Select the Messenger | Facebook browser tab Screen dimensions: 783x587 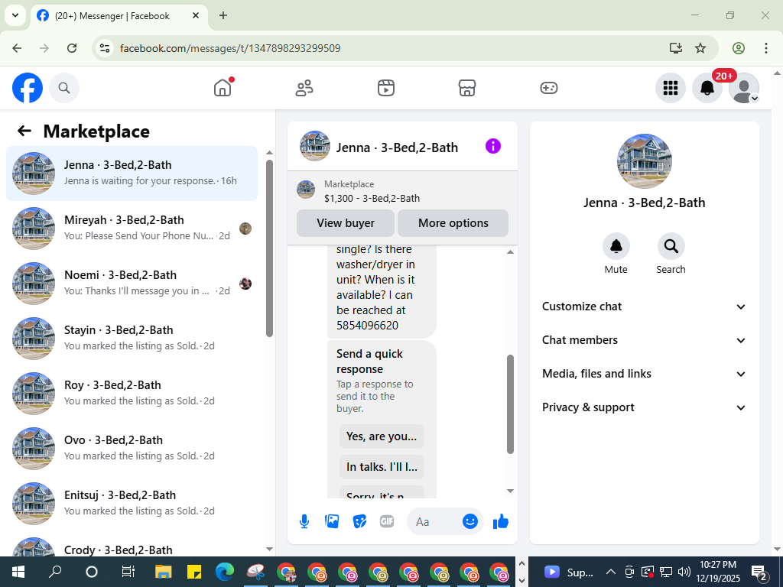click(x=119, y=16)
